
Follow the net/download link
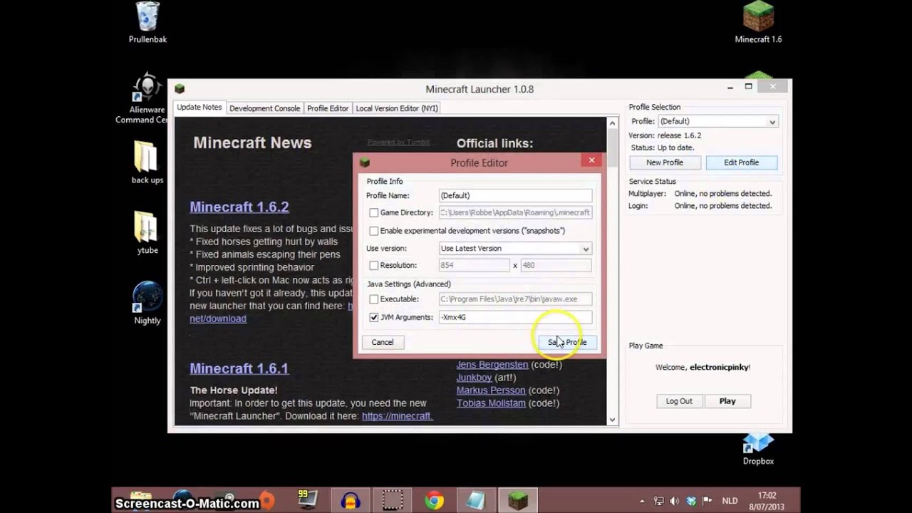coord(218,318)
